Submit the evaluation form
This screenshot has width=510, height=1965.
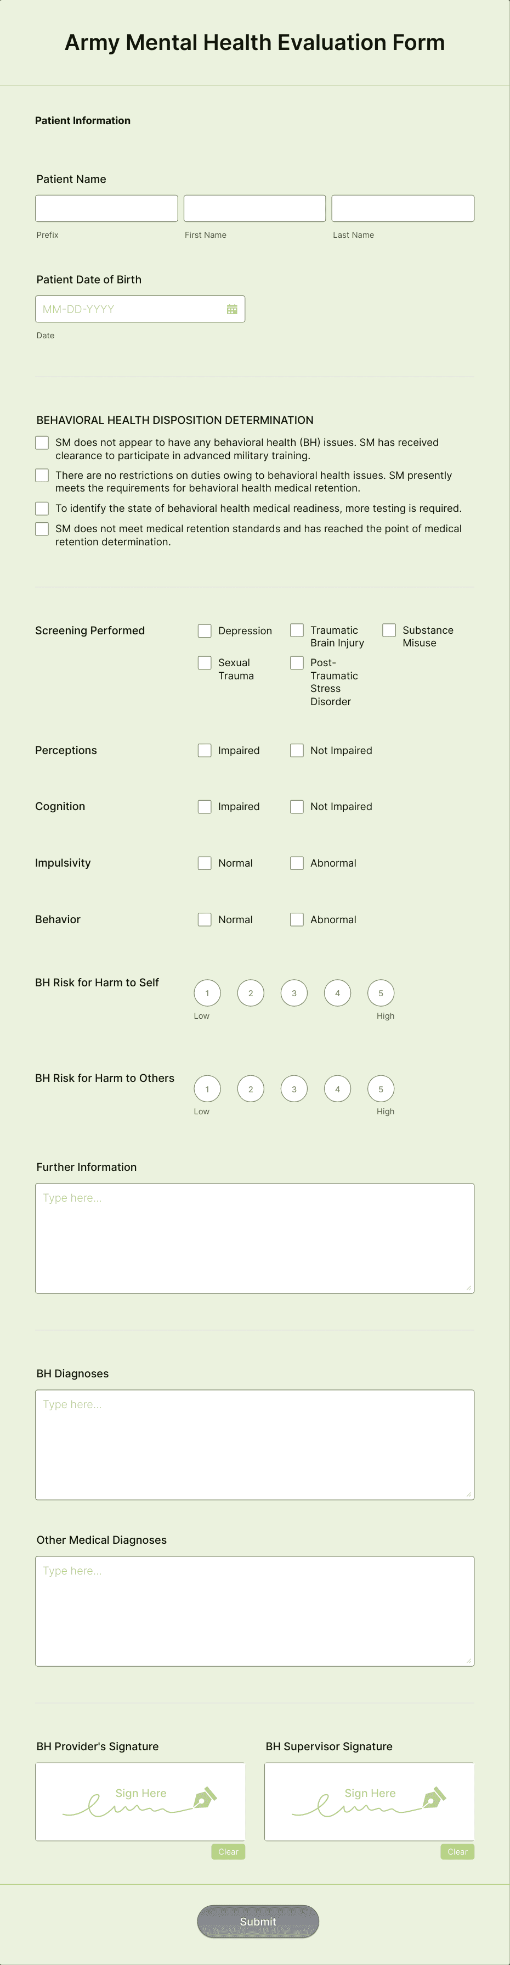coord(258,1921)
